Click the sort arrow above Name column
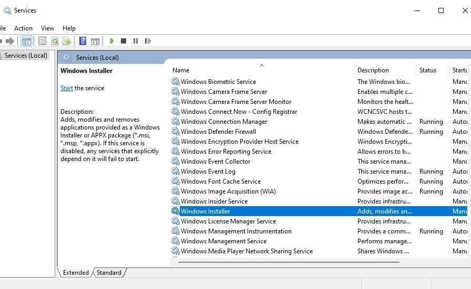This screenshot has height=289, width=471. pos(262,65)
